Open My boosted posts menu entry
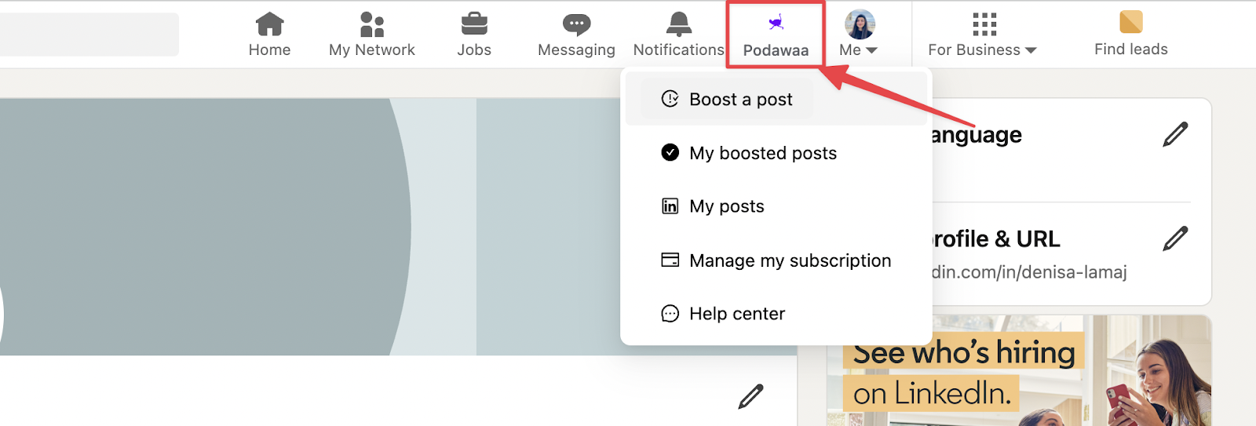Viewport: 1256px width, 426px height. pos(776,152)
